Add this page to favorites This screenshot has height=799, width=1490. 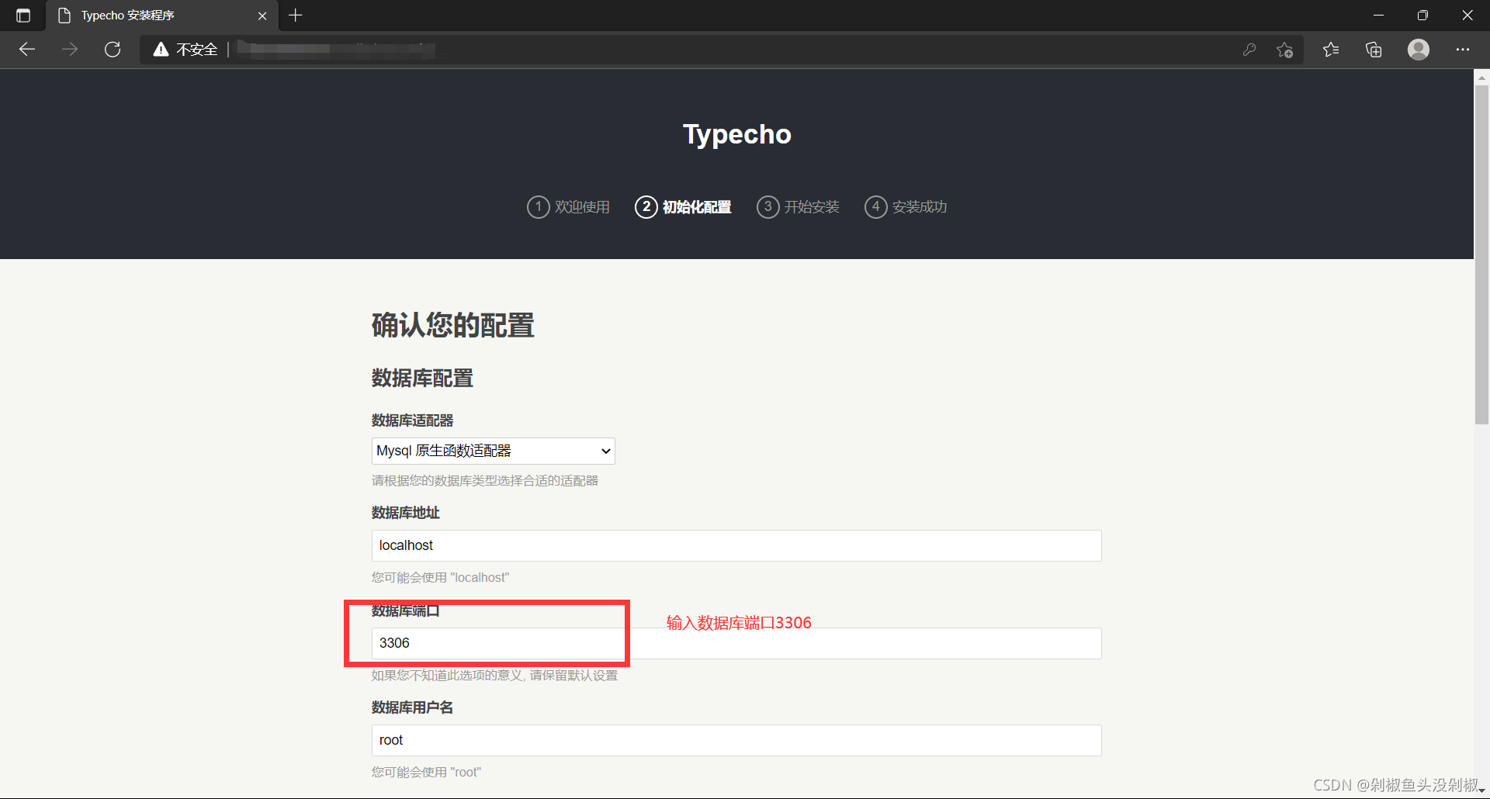1285,50
